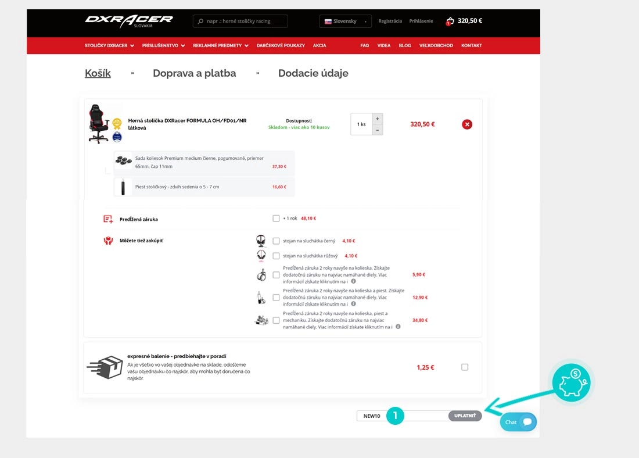Screen dimensions: 639x458
Task: Expand the Reklamné predmety menu
Action: (x=221, y=46)
